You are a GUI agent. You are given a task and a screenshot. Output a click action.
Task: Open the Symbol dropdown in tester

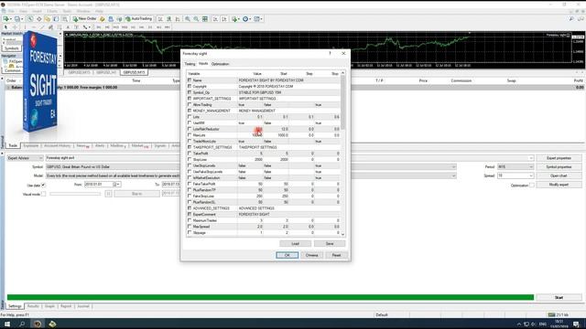[x=454, y=166]
